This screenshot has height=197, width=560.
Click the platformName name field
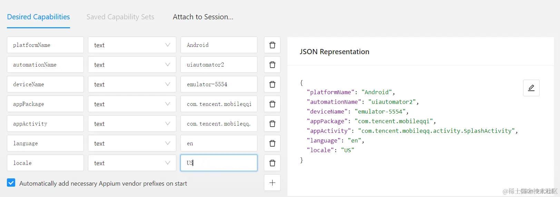pyautogui.click(x=45, y=45)
